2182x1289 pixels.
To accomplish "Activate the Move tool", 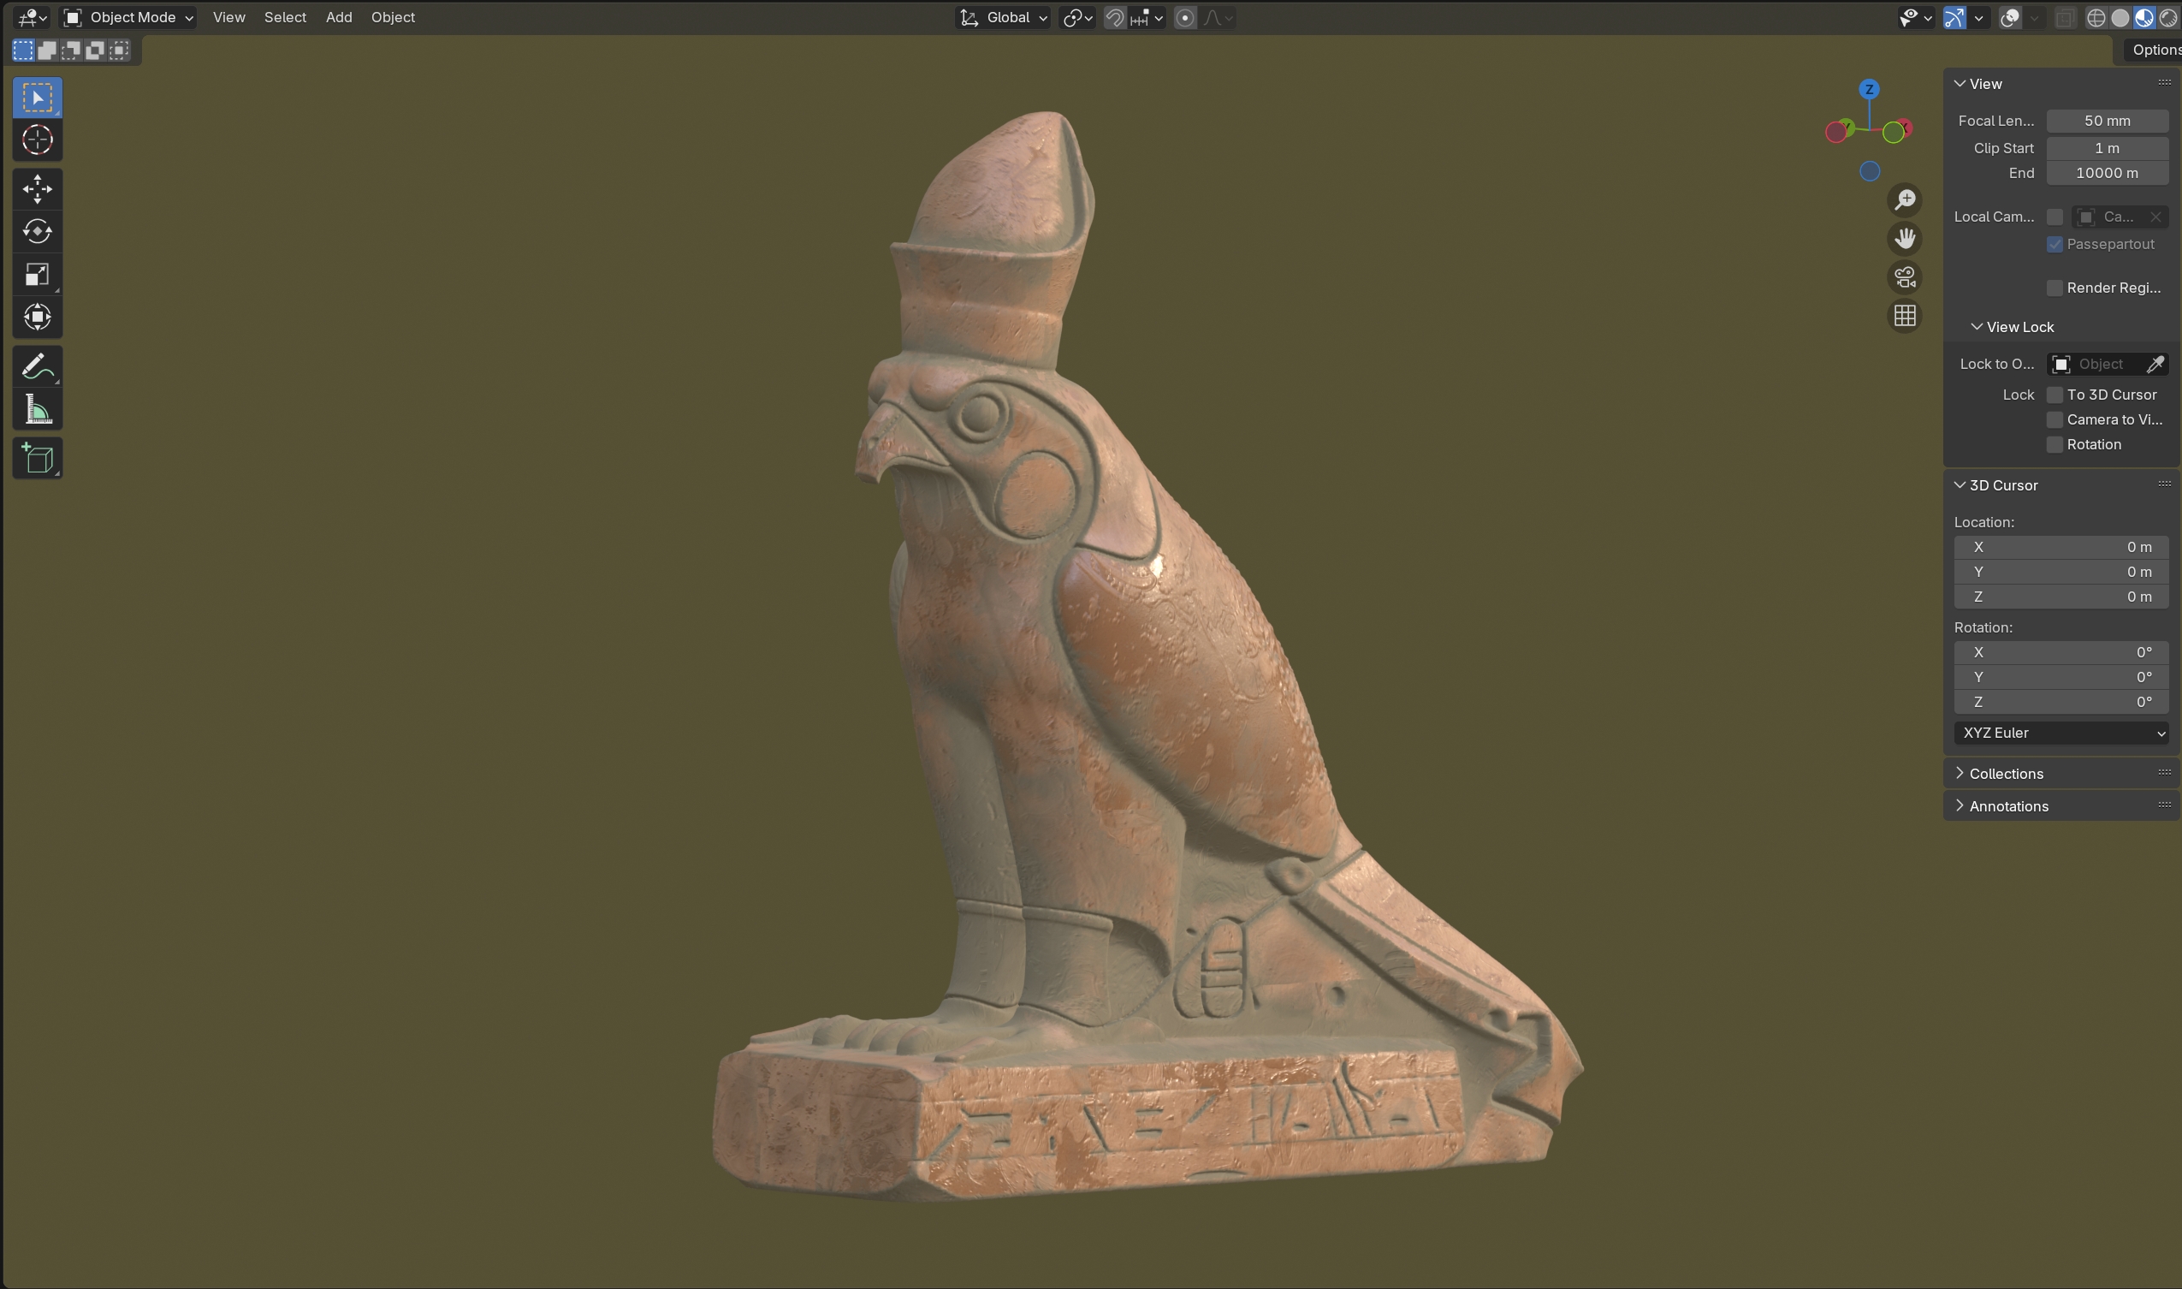I will click(x=38, y=188).
